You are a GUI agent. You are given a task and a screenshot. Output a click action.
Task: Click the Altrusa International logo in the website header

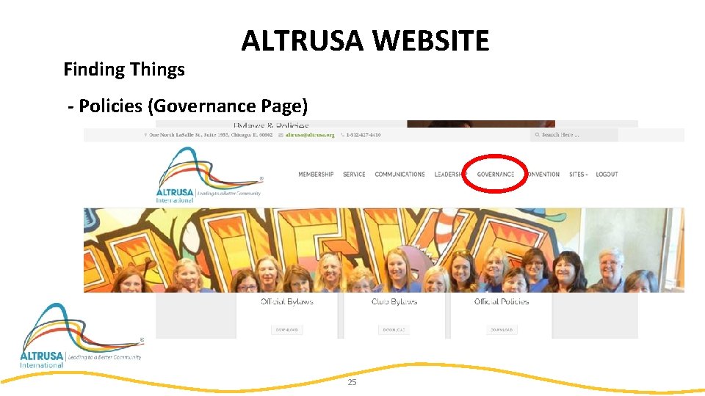pyautogui.click(x=209, y=175)
